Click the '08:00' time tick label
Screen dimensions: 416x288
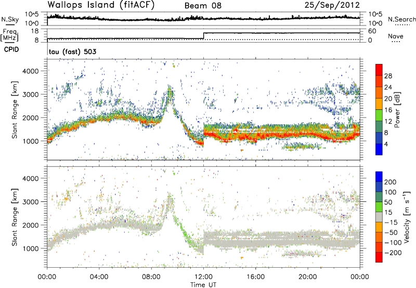pos(151,277)
